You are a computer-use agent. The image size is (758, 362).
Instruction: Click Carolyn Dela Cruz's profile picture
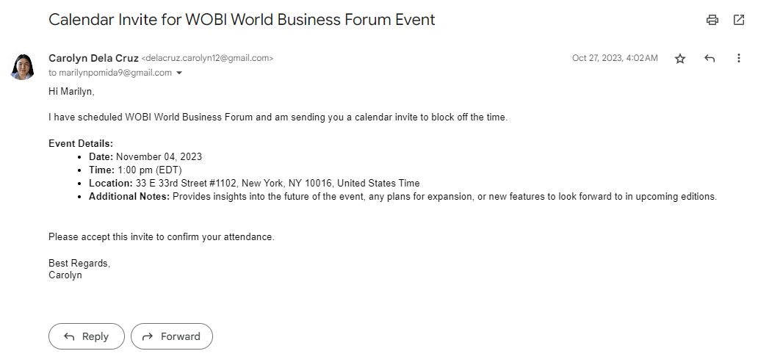tap(22, 66)
